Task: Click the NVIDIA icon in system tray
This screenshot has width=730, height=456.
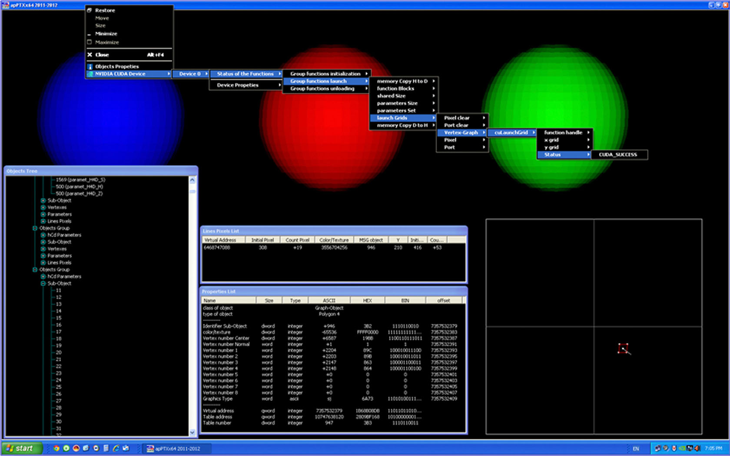Action: click(x=682, y=448)
